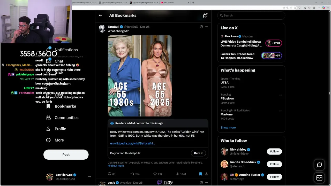Open the Find out more link
This screenshot has width=331, height=186.
point(116,166)
